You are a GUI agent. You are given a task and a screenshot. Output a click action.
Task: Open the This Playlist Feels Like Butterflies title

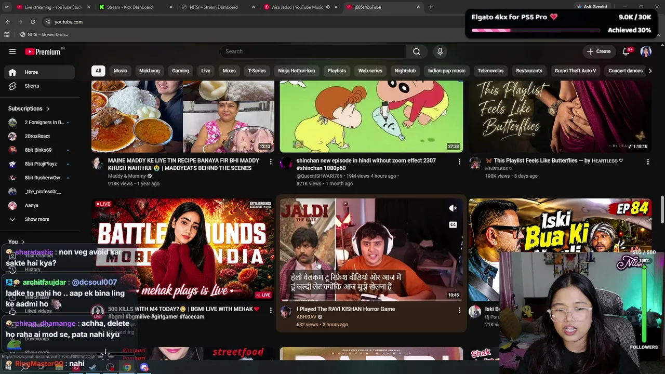point(554,161)
